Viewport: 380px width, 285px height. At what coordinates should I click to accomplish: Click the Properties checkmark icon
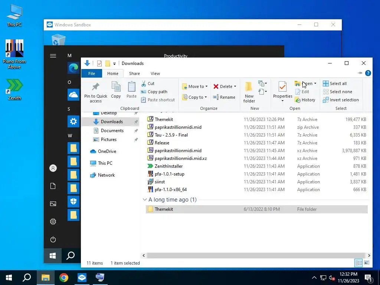tap(282, 87)
